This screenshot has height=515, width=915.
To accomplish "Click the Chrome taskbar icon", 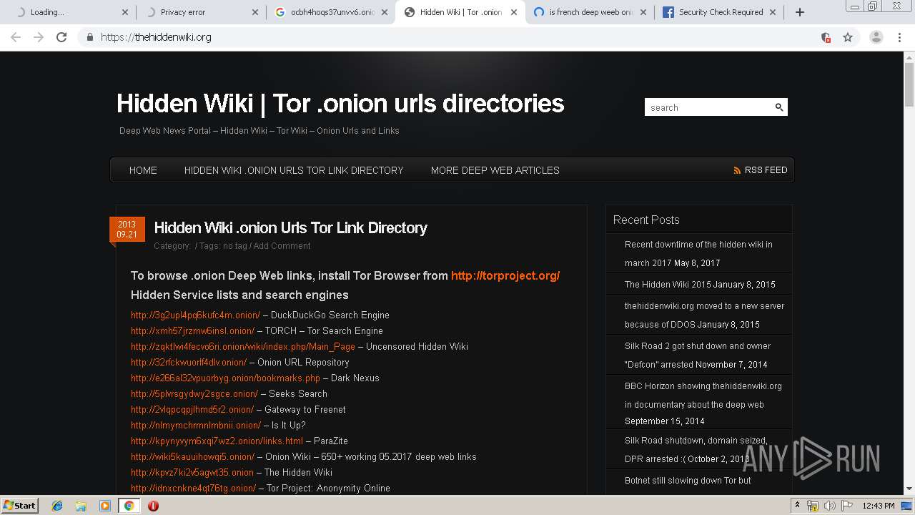I will click(129, 506).
